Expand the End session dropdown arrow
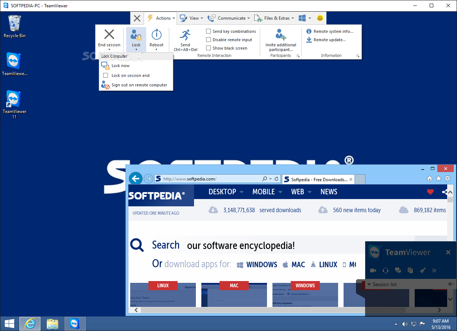 [x=109, y=50]
